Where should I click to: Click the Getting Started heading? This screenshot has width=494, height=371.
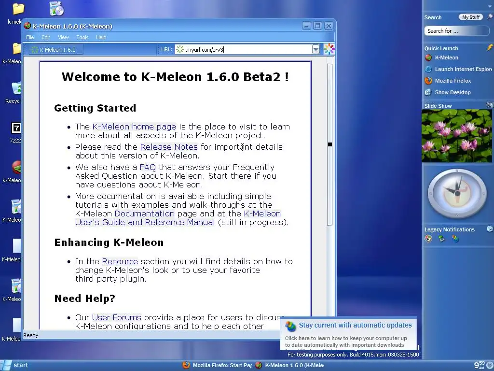pos(95,108)
